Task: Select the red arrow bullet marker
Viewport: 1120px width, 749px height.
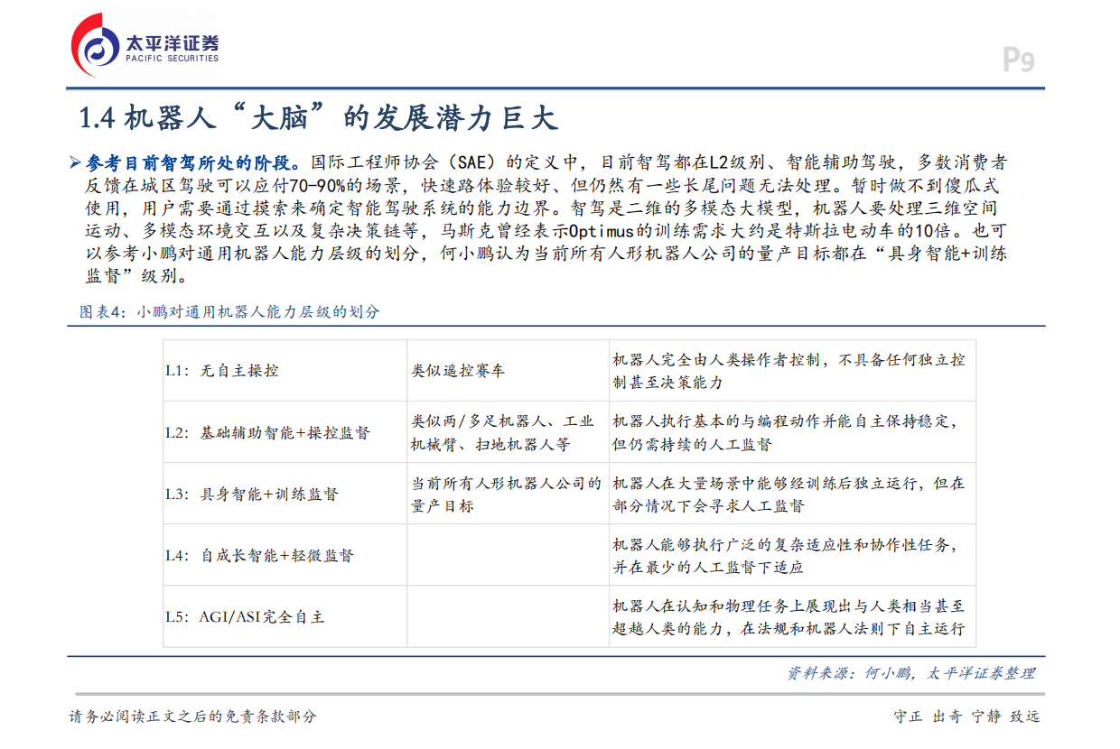Action: coord(75,162)
